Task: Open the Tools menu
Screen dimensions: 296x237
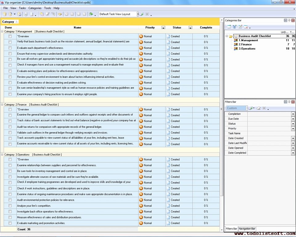Action: click(47, 8)
